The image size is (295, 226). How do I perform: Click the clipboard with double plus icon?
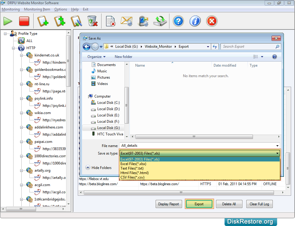(60, 21)
